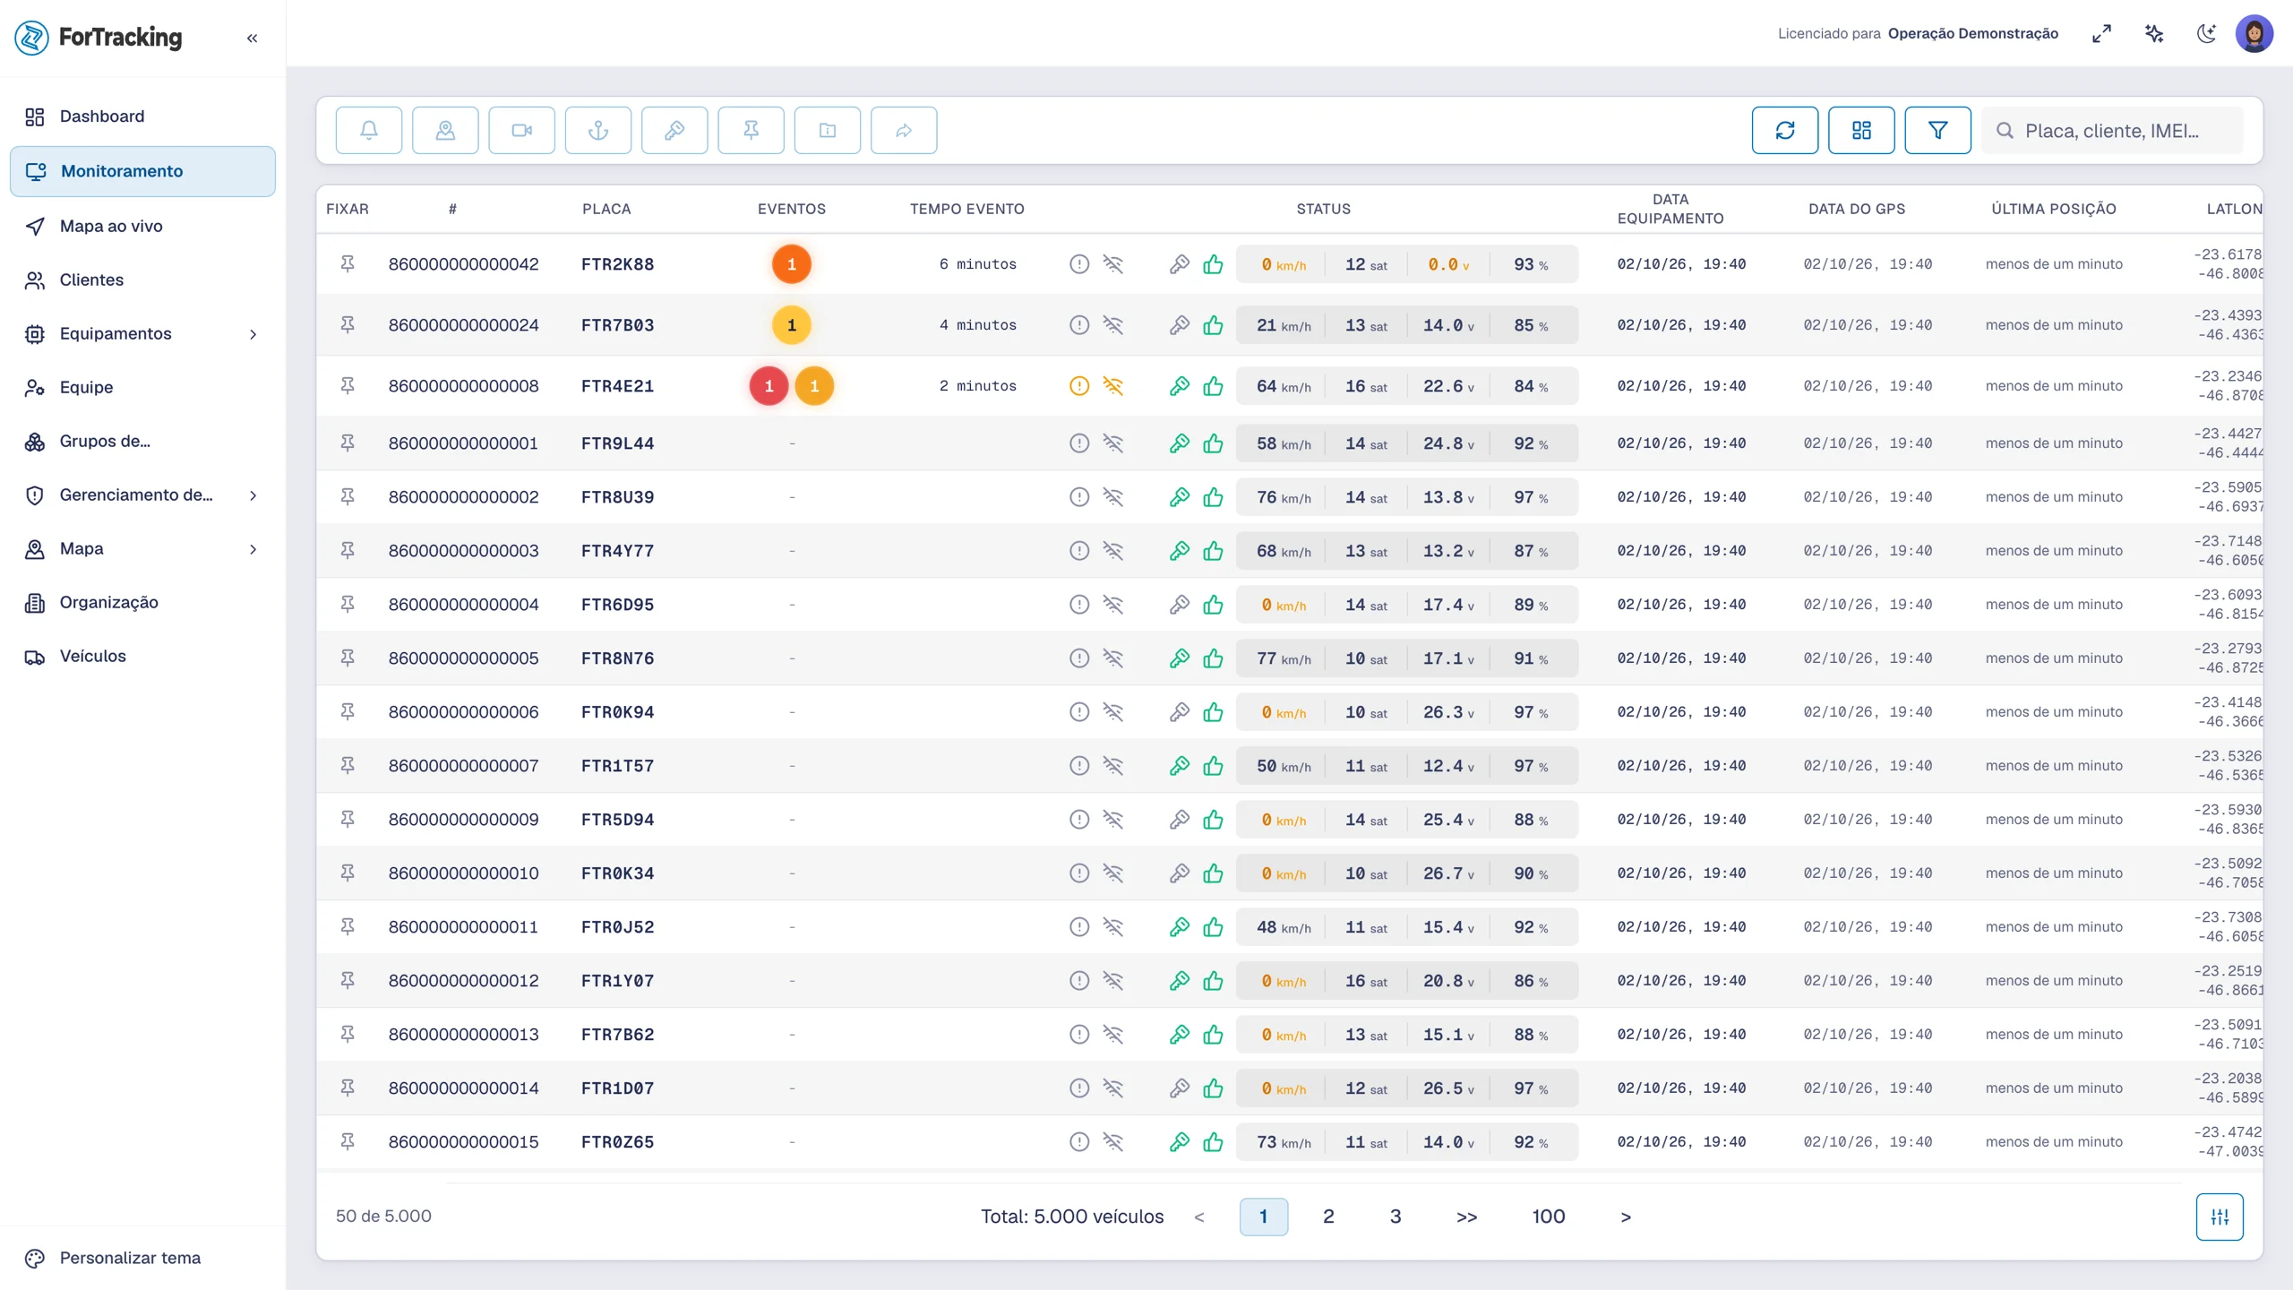Pin the FTR7B03 vehicle row
The height and width of the screenshot is (1290, 2293).
click(x=348, y=325)
